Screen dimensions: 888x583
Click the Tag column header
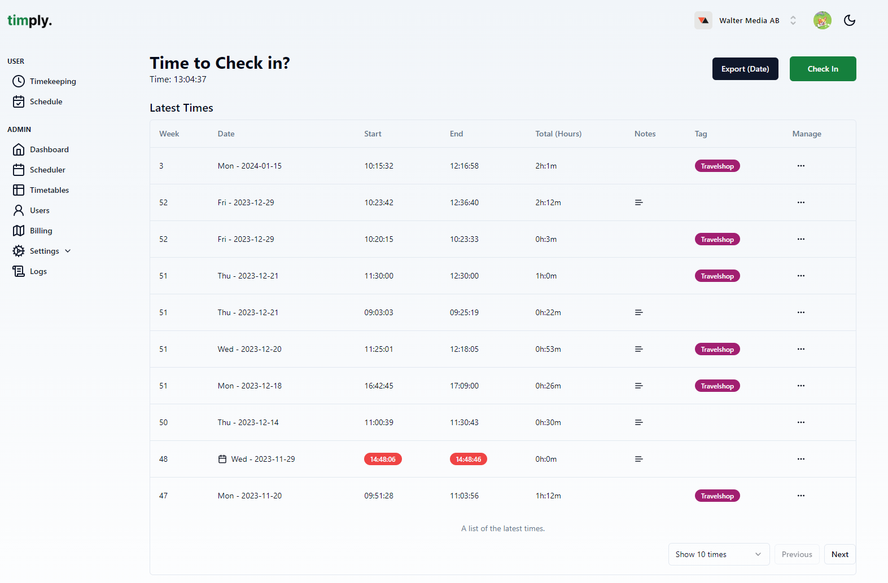[701, 134]
